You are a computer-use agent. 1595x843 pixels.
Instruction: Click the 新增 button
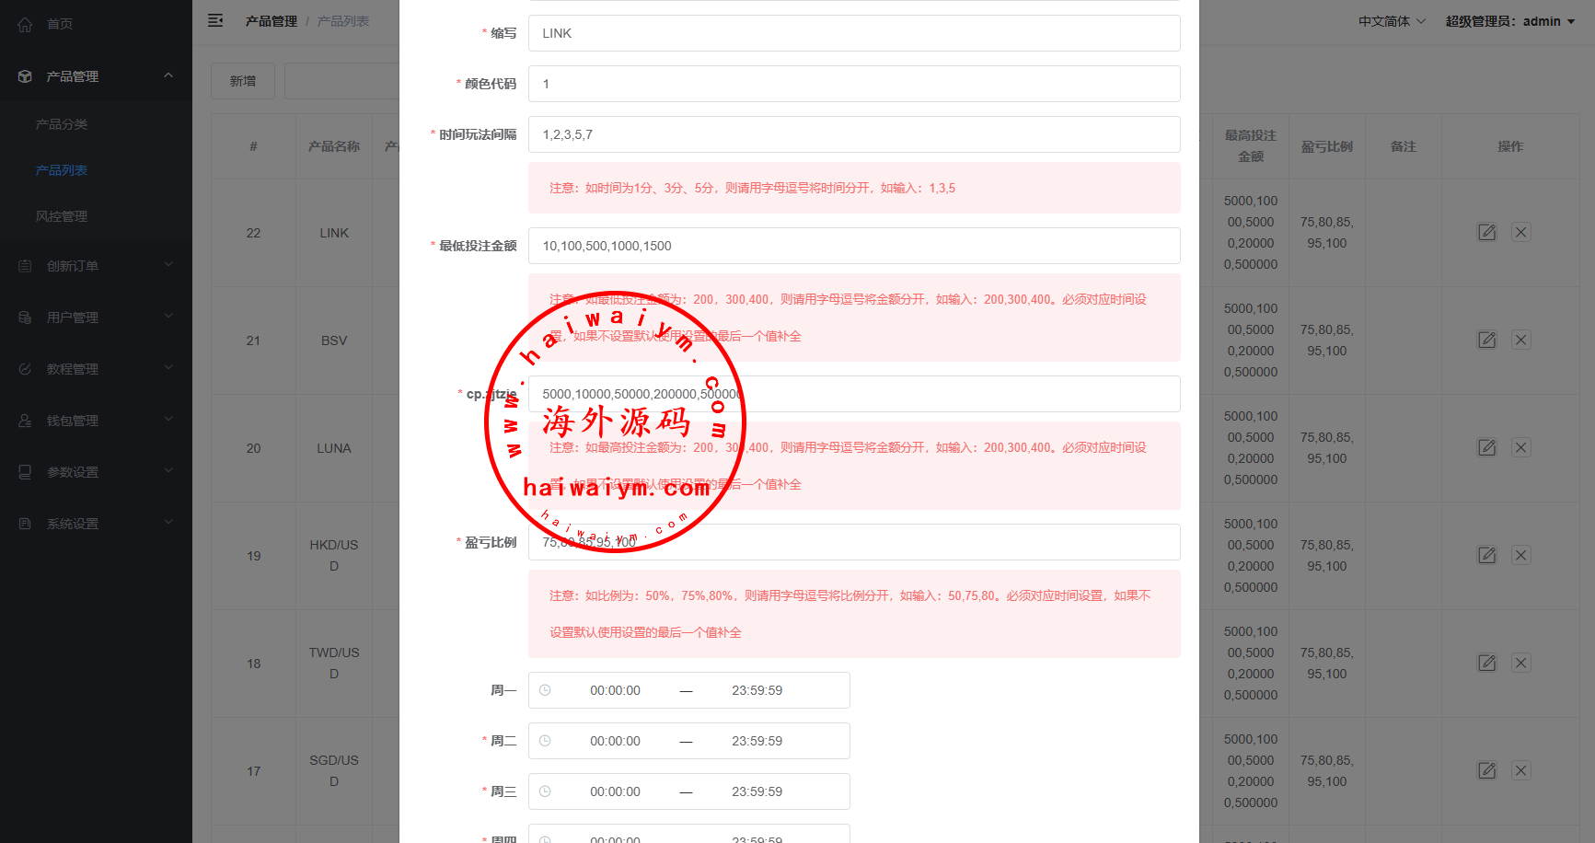coord(243,81)
